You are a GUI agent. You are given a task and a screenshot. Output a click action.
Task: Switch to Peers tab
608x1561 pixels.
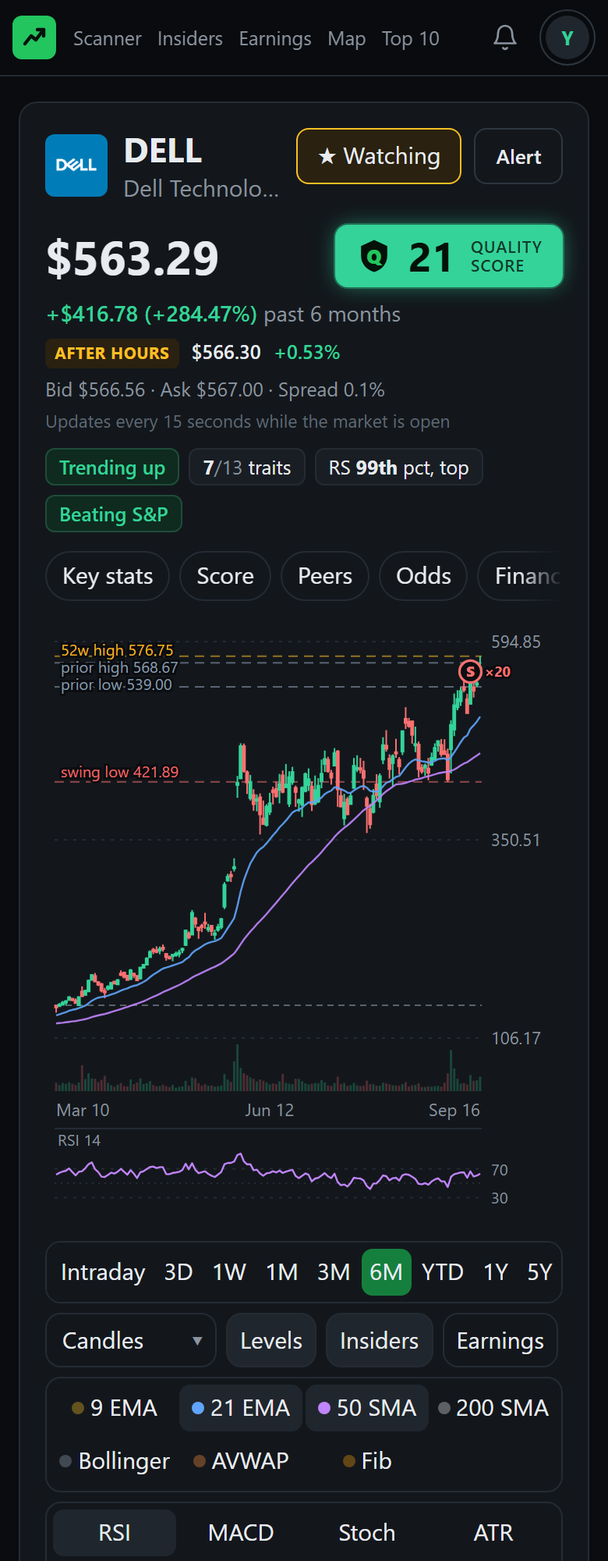tap(325, 576)
